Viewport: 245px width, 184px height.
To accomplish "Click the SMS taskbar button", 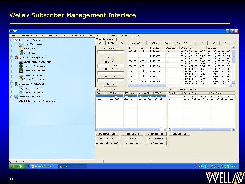I will [73, 167].
